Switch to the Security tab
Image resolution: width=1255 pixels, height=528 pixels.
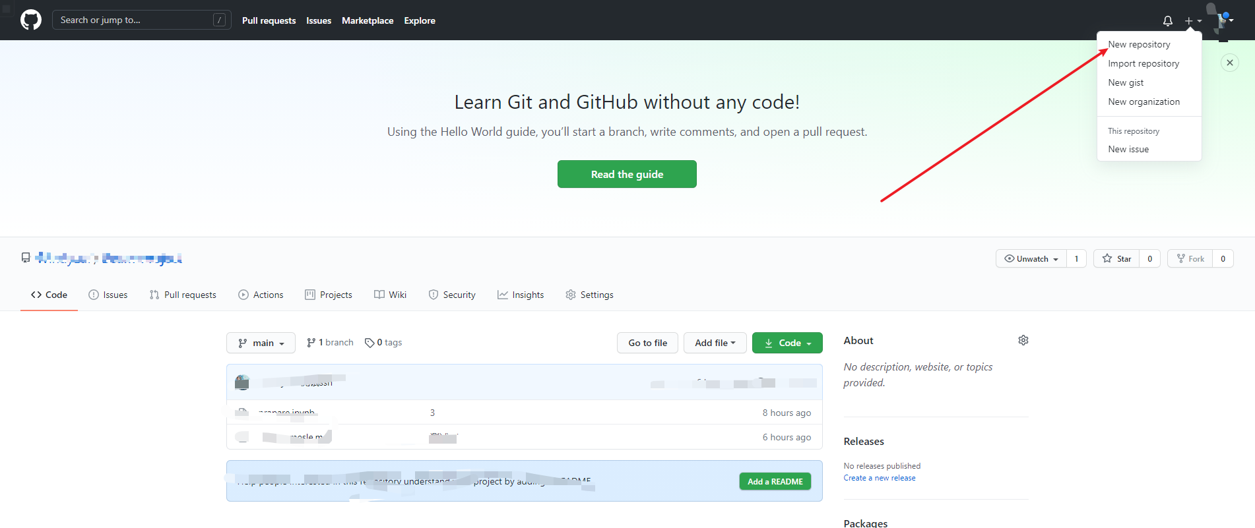[x=452, y=295]
